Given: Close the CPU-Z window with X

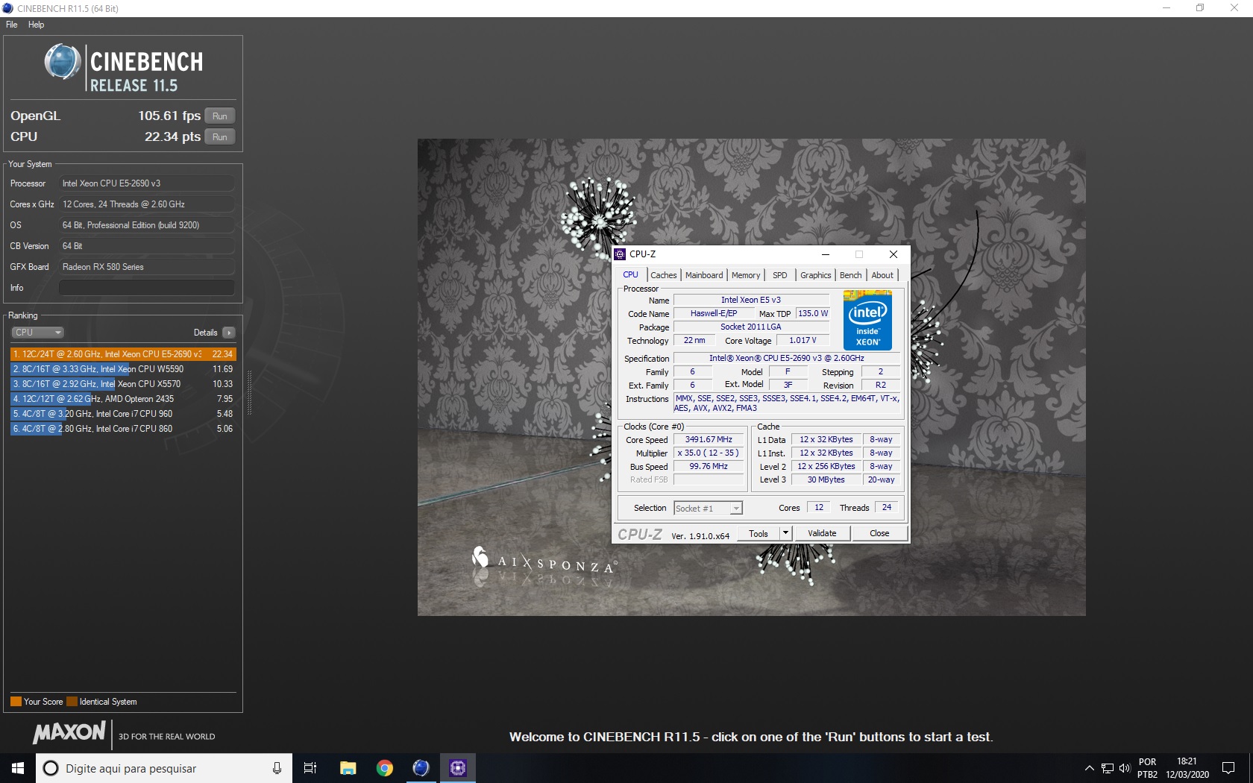Looking at the screenshot, I should (x=894, y=254).
